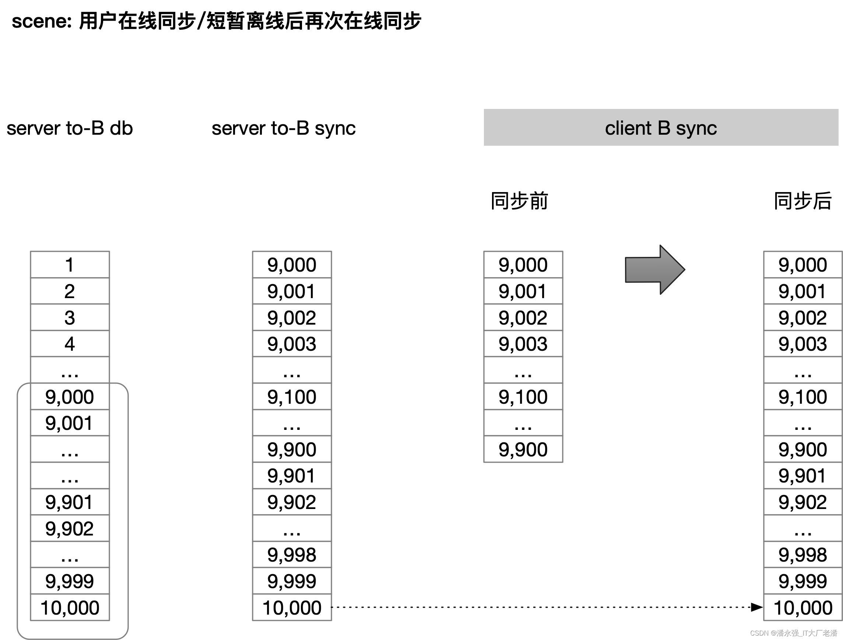The width and height of the screenshot is (843, 640).
Task: Choose cell 9,100 in the 同步前 column
Action: pos(523,397)
